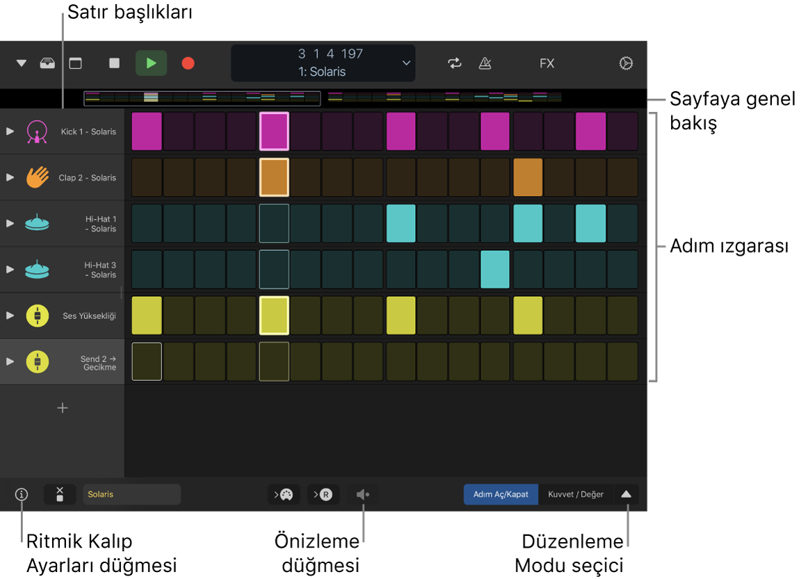This screenshot has width=808, height=579.
Task: Toggle the second Kick 1 step on
Action: pos(178,131)
